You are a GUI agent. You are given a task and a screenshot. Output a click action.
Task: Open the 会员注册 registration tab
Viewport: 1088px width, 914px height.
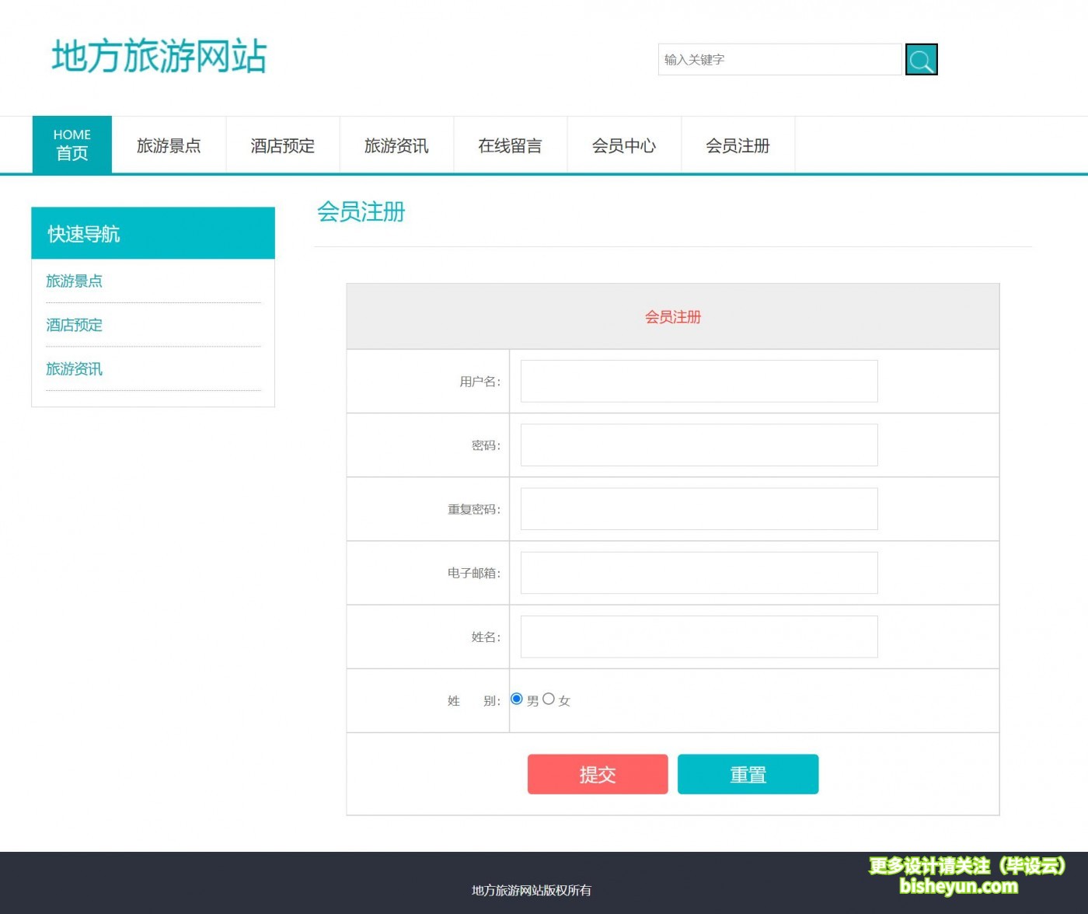pos(737,145)
